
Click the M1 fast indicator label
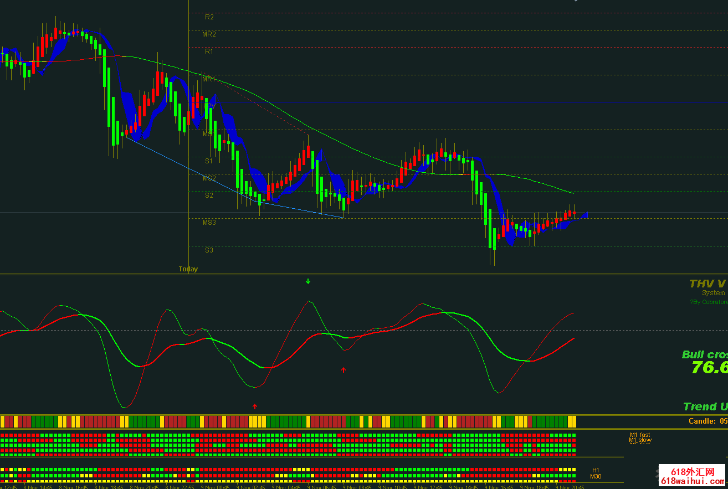(x=640, y=435)
